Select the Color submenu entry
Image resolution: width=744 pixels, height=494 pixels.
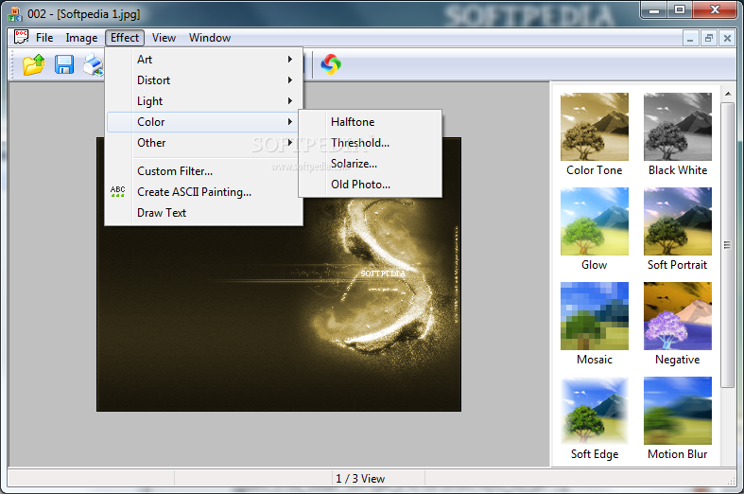(203, 122)
